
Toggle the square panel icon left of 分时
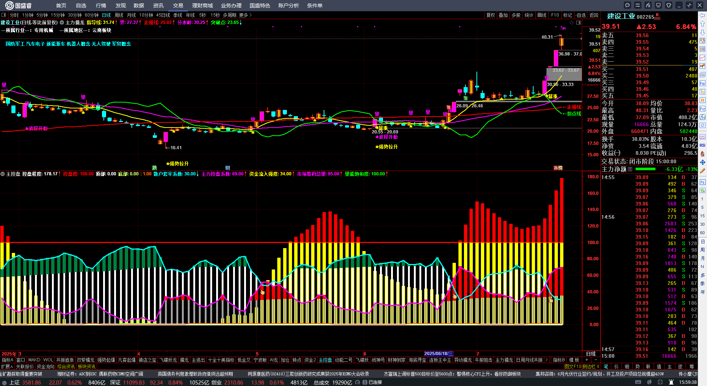pos(4,15)
